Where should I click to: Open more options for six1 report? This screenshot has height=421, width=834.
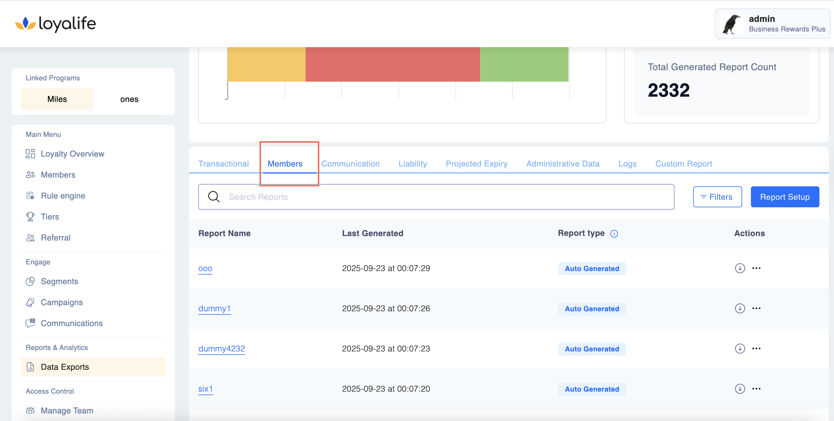(x=756, y=389)
